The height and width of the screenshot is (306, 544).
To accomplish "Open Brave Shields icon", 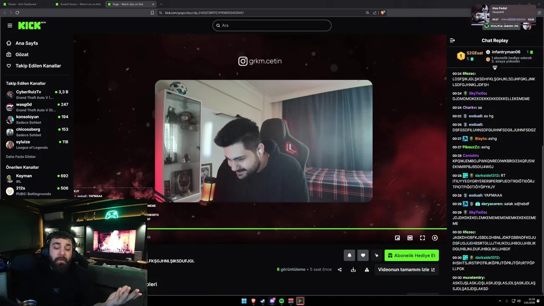I will pos(382,13).
